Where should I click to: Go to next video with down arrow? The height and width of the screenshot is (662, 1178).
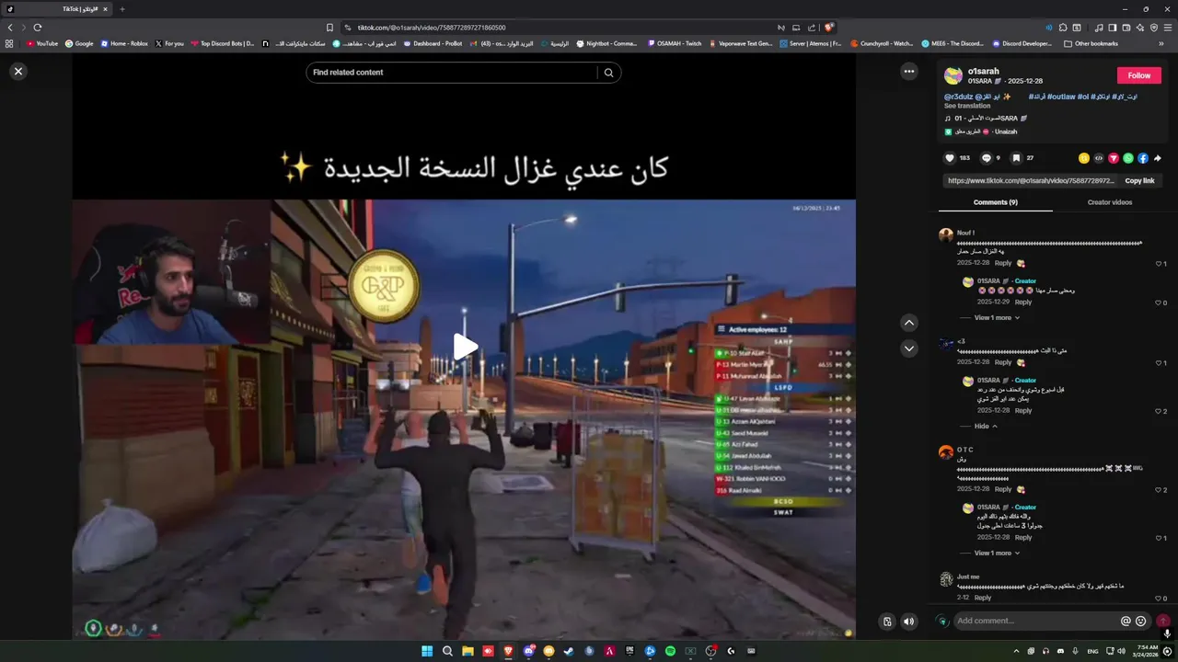pos(909,348)
